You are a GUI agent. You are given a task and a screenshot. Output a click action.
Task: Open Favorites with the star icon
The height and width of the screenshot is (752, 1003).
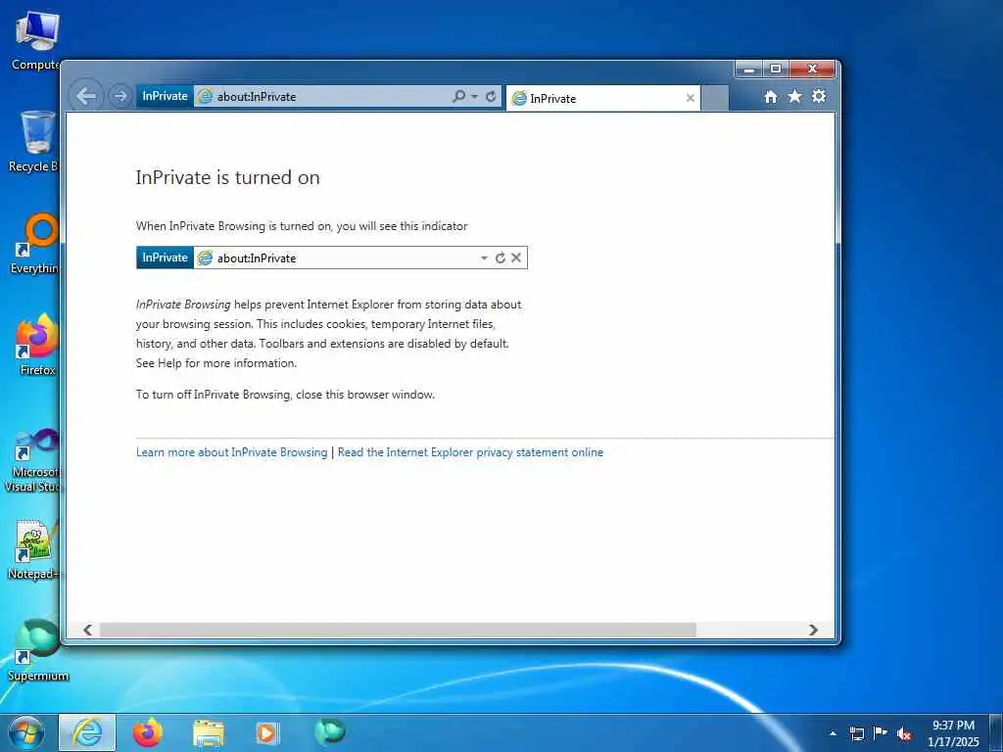[794, 96]
